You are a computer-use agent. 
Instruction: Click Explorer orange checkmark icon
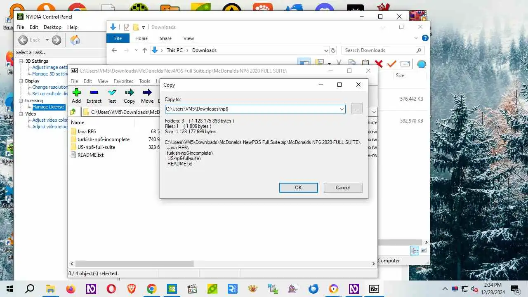pos(392,64)
